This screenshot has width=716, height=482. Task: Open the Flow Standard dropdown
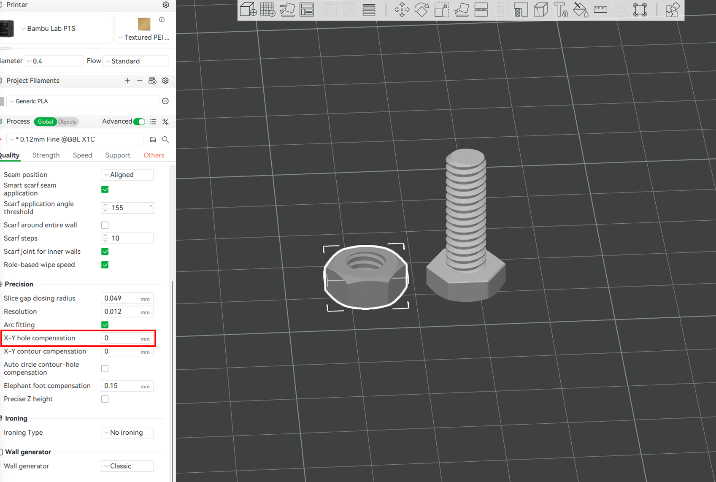(135, 61)
